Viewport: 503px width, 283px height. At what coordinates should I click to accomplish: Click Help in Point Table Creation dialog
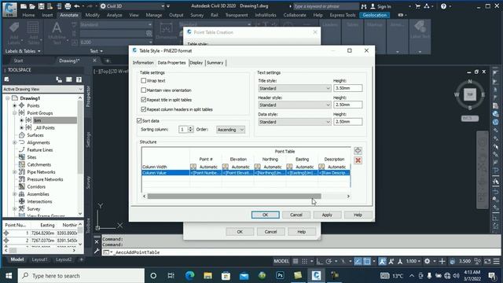(301, 232)
